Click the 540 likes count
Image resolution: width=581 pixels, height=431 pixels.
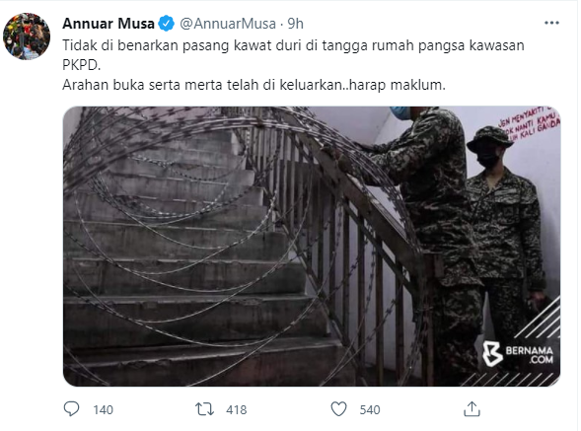pyautogui.click(x=370, y=409)
